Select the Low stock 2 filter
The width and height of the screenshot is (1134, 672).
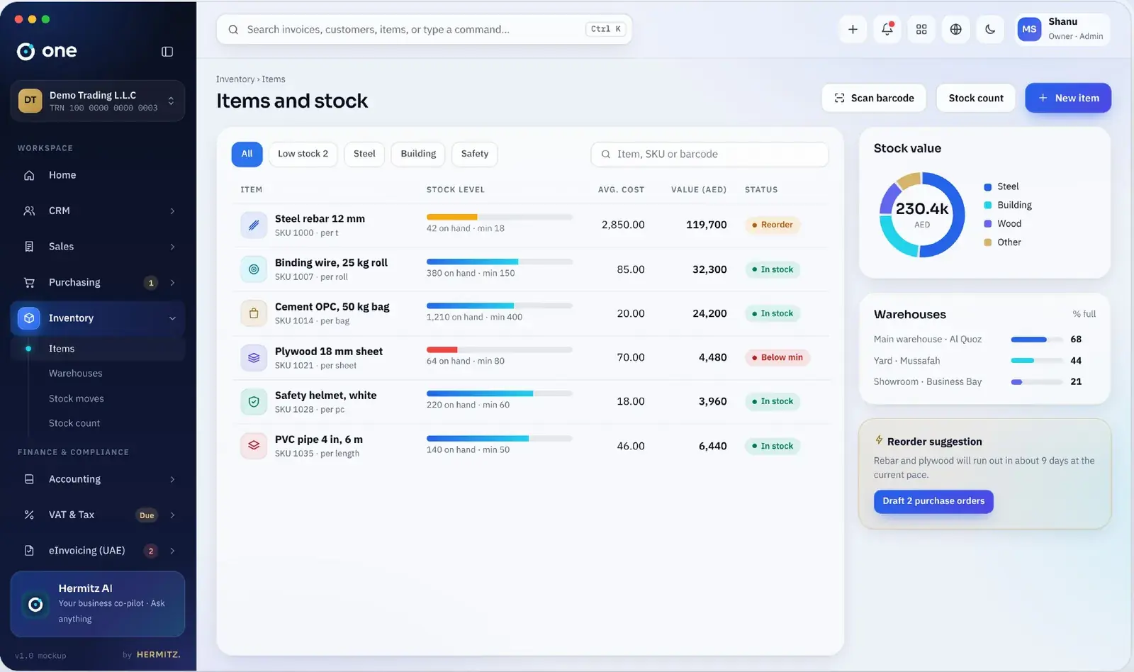click(x=303, y=154)
